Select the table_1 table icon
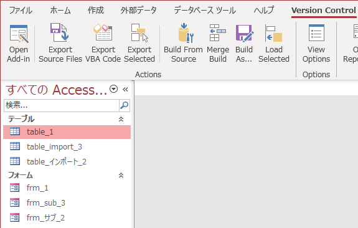358x228 pixels. [15, 131]
